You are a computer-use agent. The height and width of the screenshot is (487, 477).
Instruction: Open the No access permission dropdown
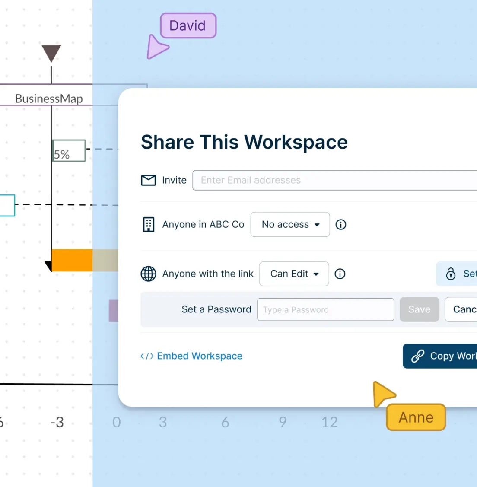pos(290,224)
